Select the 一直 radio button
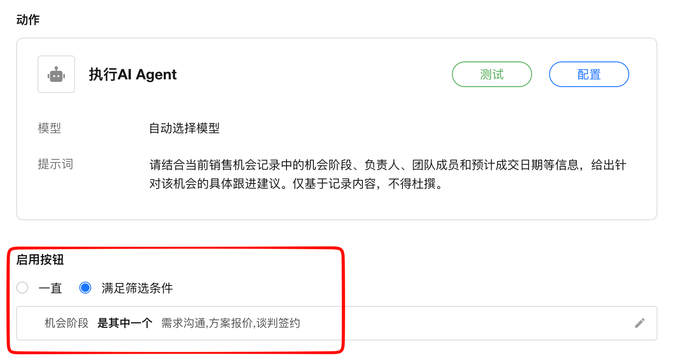Screen dimensions: 677x361 click(x=22, y=288)
